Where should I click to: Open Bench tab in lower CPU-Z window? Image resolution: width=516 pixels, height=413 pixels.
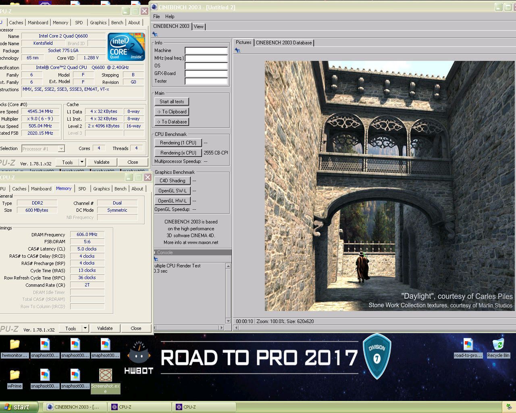click(x=120, y=189)
